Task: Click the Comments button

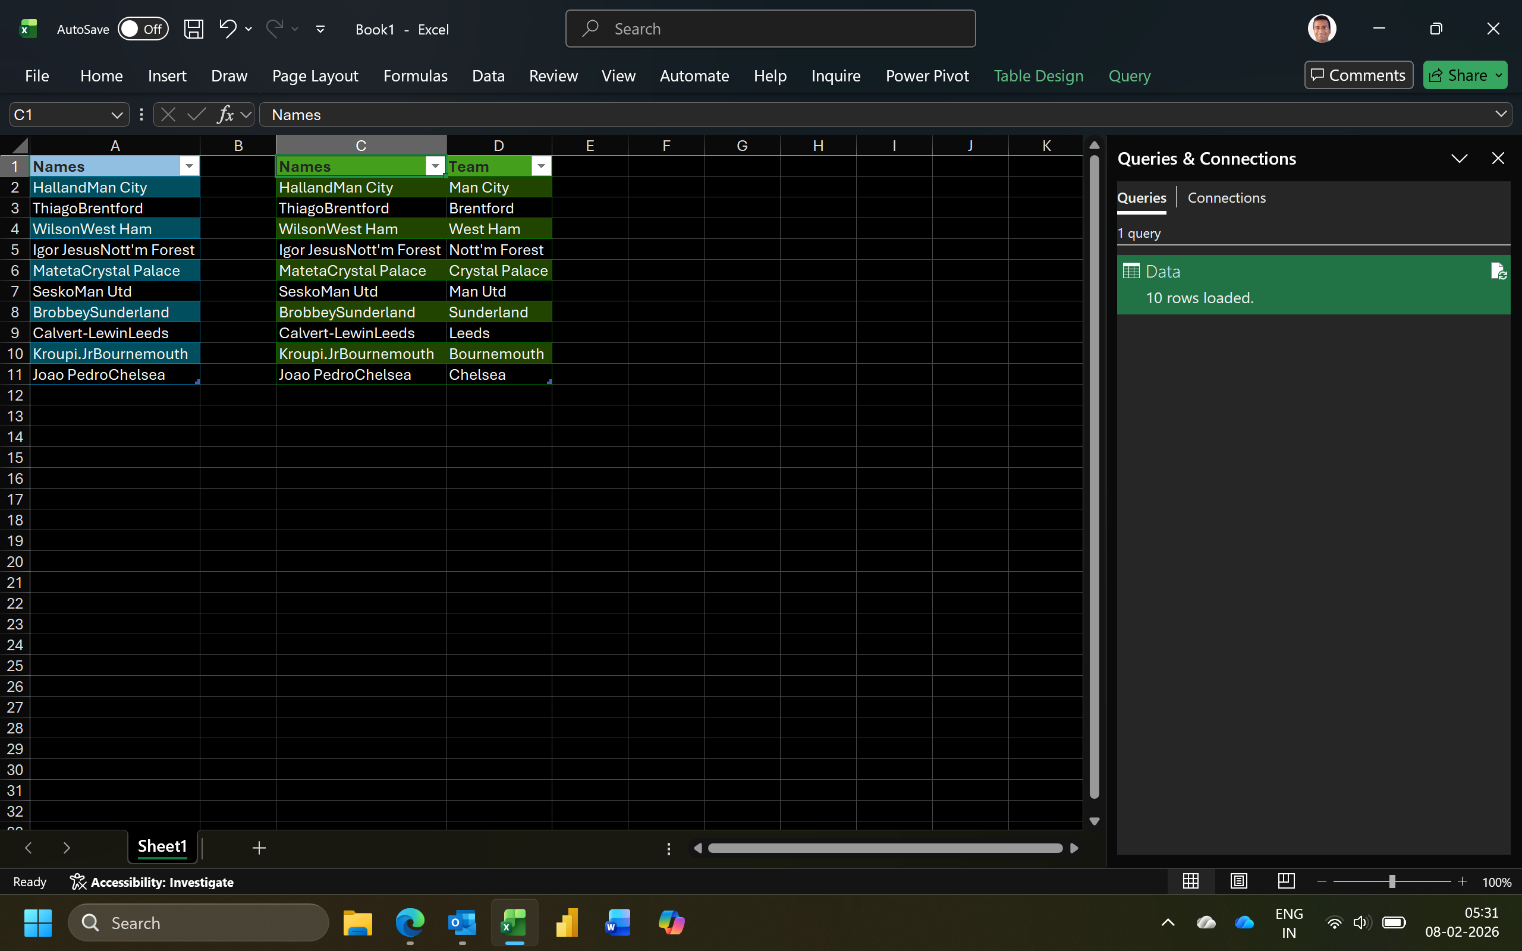Action: [1359, 75]
